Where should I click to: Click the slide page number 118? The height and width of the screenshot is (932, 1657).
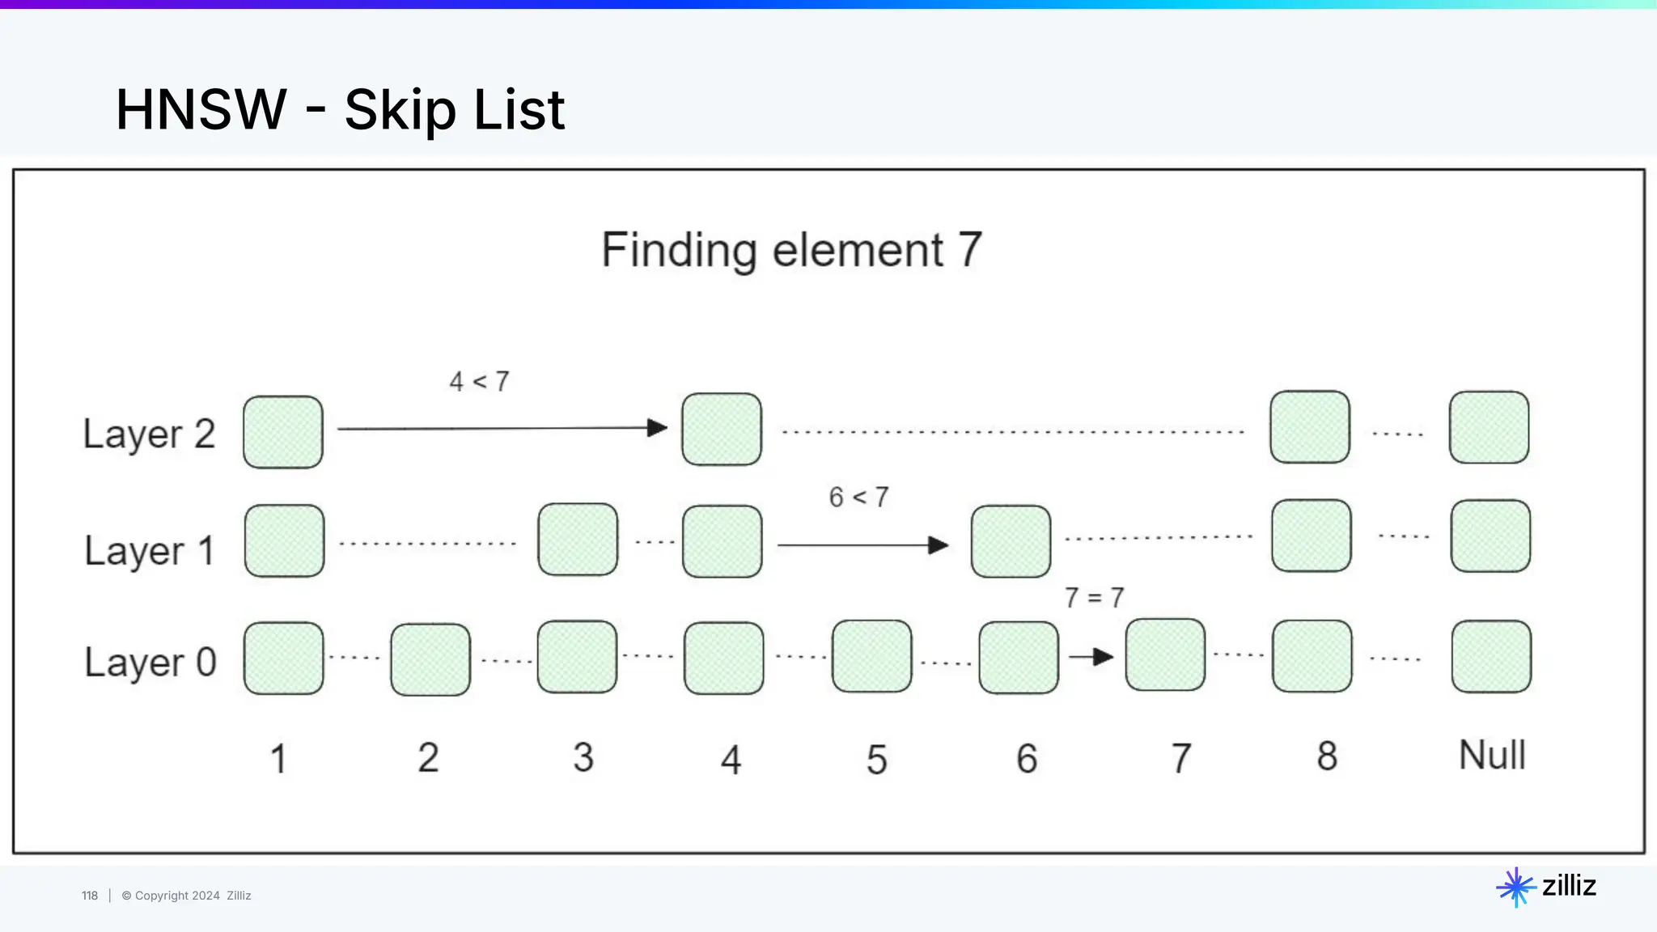[x=89, y=896]
